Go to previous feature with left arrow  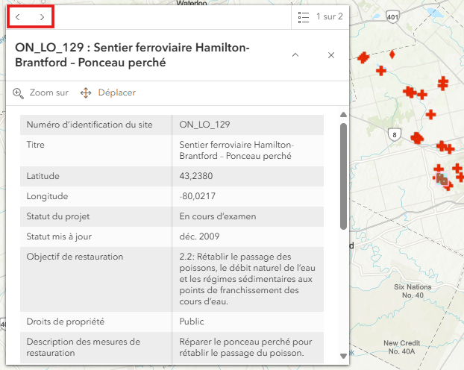click(19, 16)
